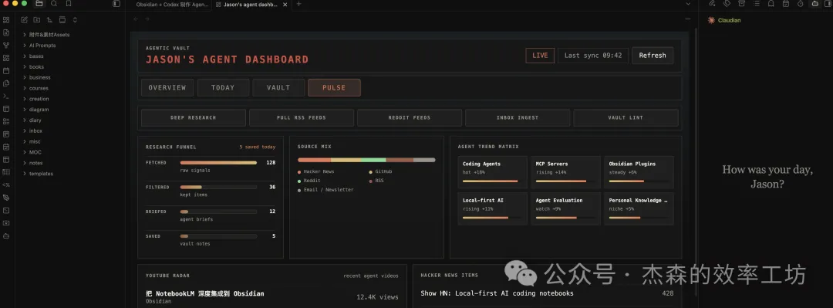
Task: Open the file explorer folder icon in title bar
Action: coord(39,4)
